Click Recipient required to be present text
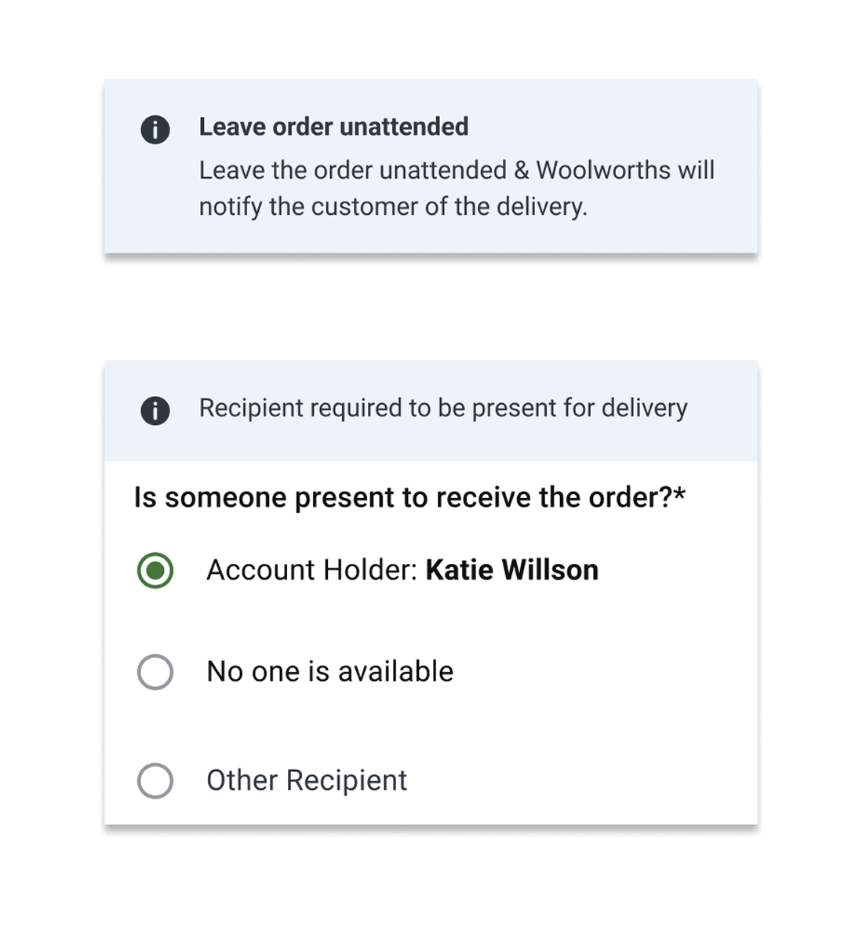This screenshot has height=927, width=859. coord(442,409)
